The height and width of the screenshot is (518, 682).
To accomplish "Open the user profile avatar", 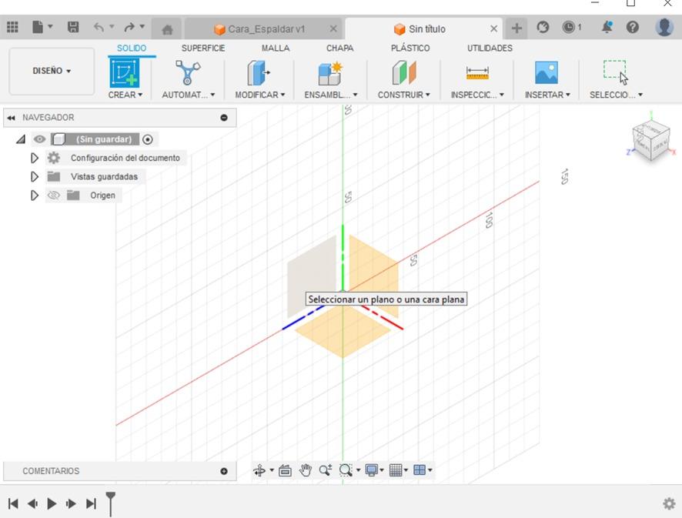I will coord(664,27).
